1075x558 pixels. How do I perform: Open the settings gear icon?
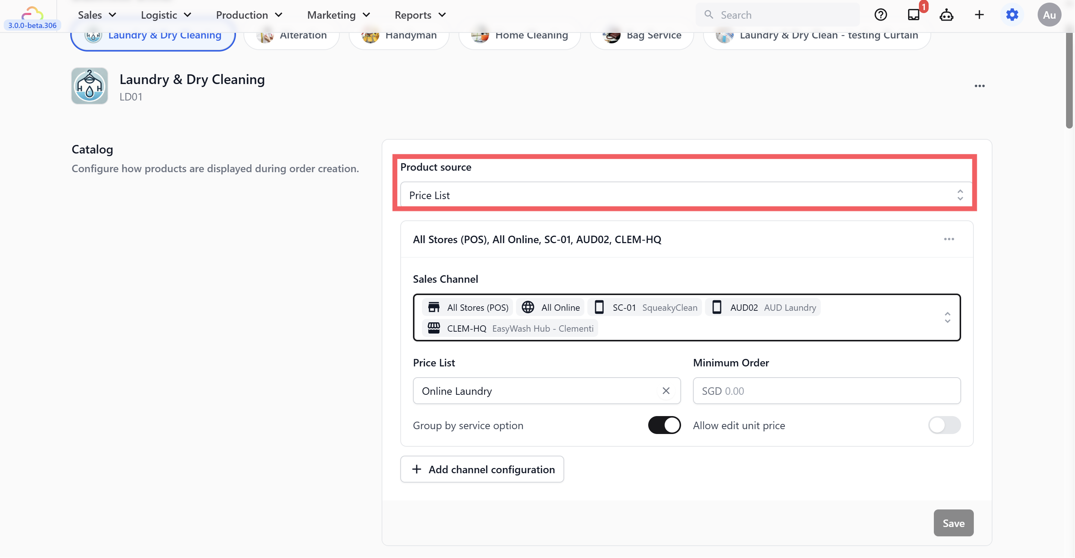(1012, 15)
